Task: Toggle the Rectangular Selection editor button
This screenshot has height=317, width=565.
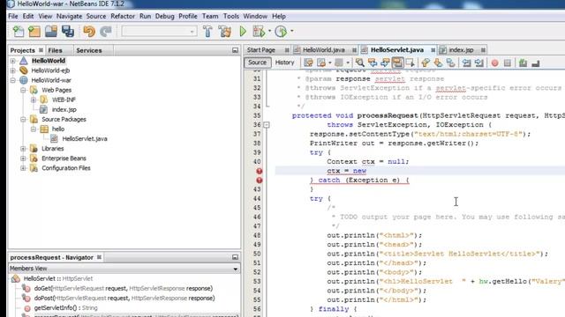Action: 410,63
